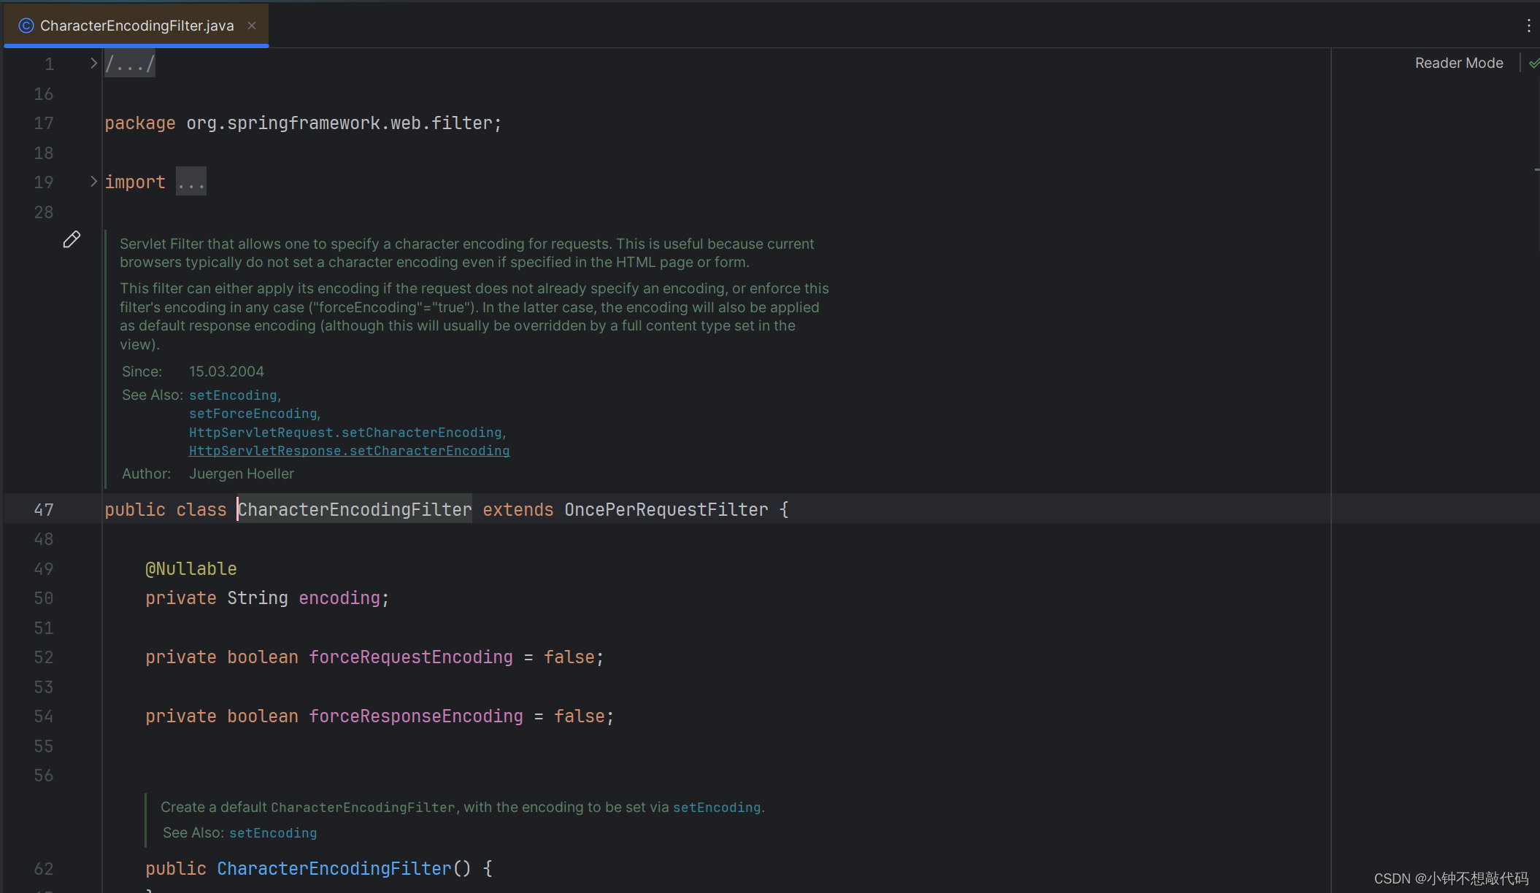The image size is (1540, 893).
Task: Click the folded /.../ comment placeholder
Action: coord(130,64)
